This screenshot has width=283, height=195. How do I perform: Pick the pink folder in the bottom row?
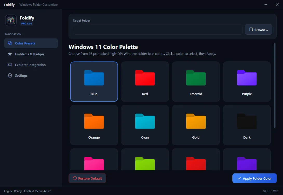[x=94, y=164]
